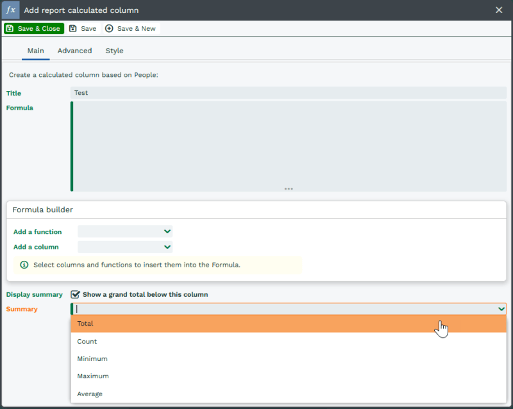Uncheck Show a grand total checkbox
The image size is (513, 409).
[76, 294]
